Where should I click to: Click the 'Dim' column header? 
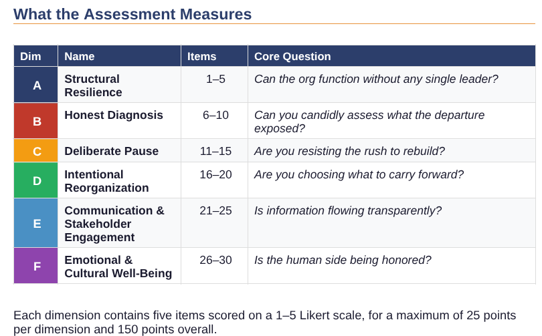[31, 57]
